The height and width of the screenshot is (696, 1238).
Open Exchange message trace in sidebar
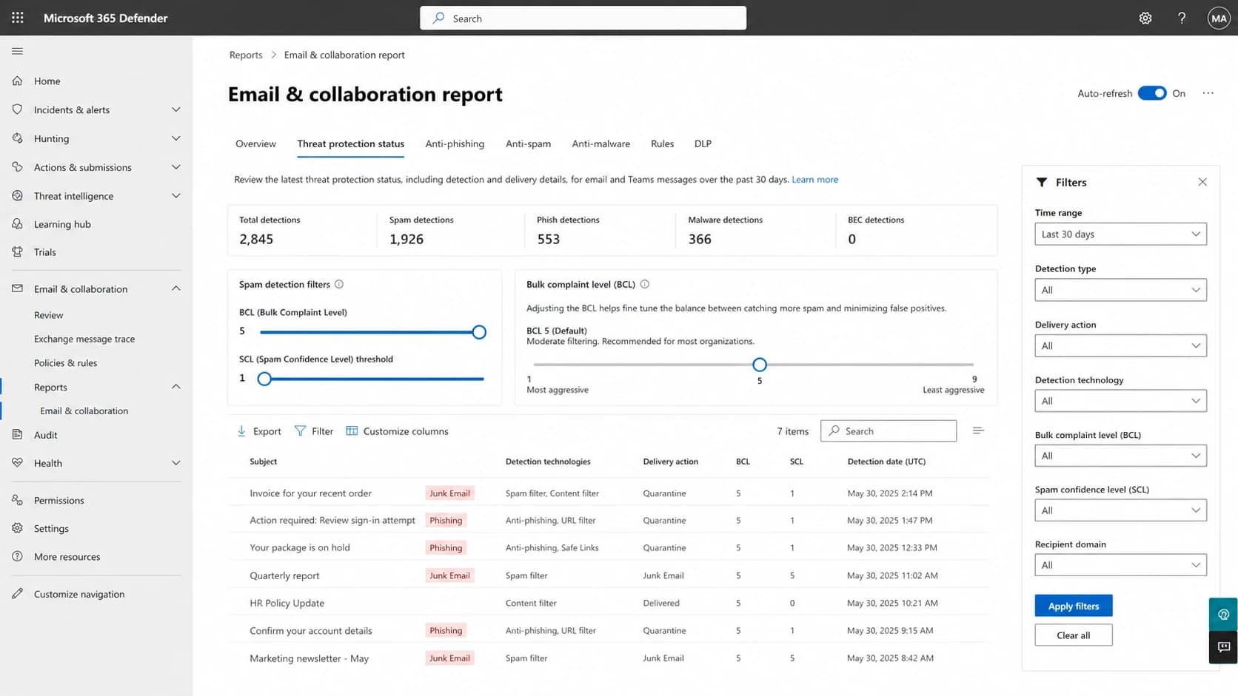pos(84,339)
